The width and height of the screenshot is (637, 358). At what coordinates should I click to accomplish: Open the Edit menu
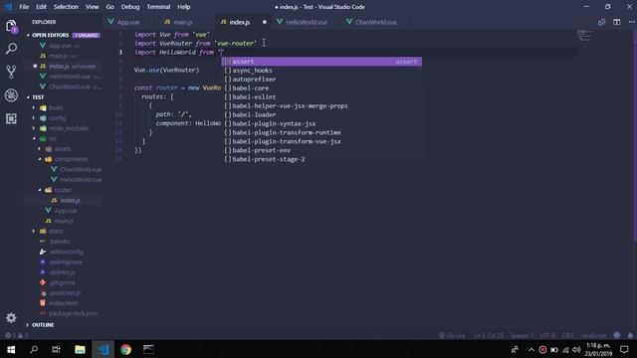tap(41, 7)
